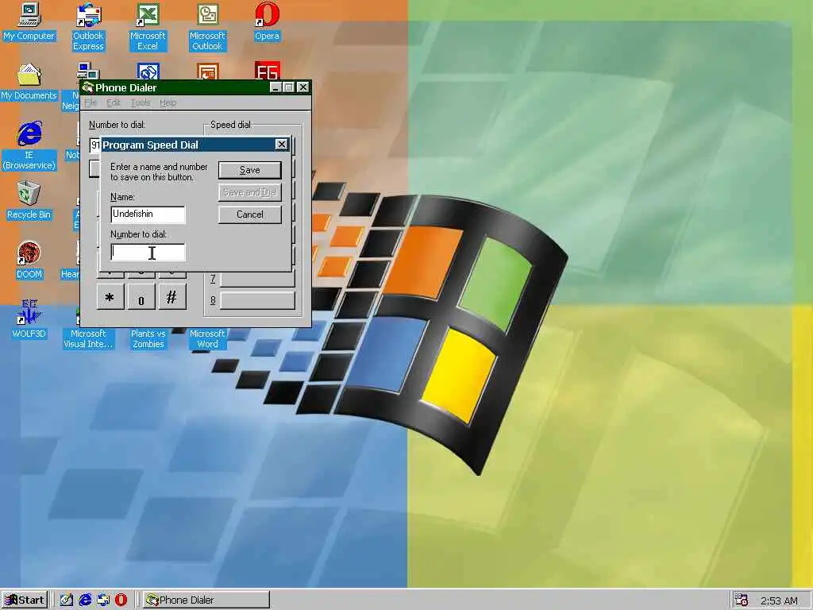Launch Internet Explorer from quick launch
This screenshot has height=610, width=813.
(85, 600)
